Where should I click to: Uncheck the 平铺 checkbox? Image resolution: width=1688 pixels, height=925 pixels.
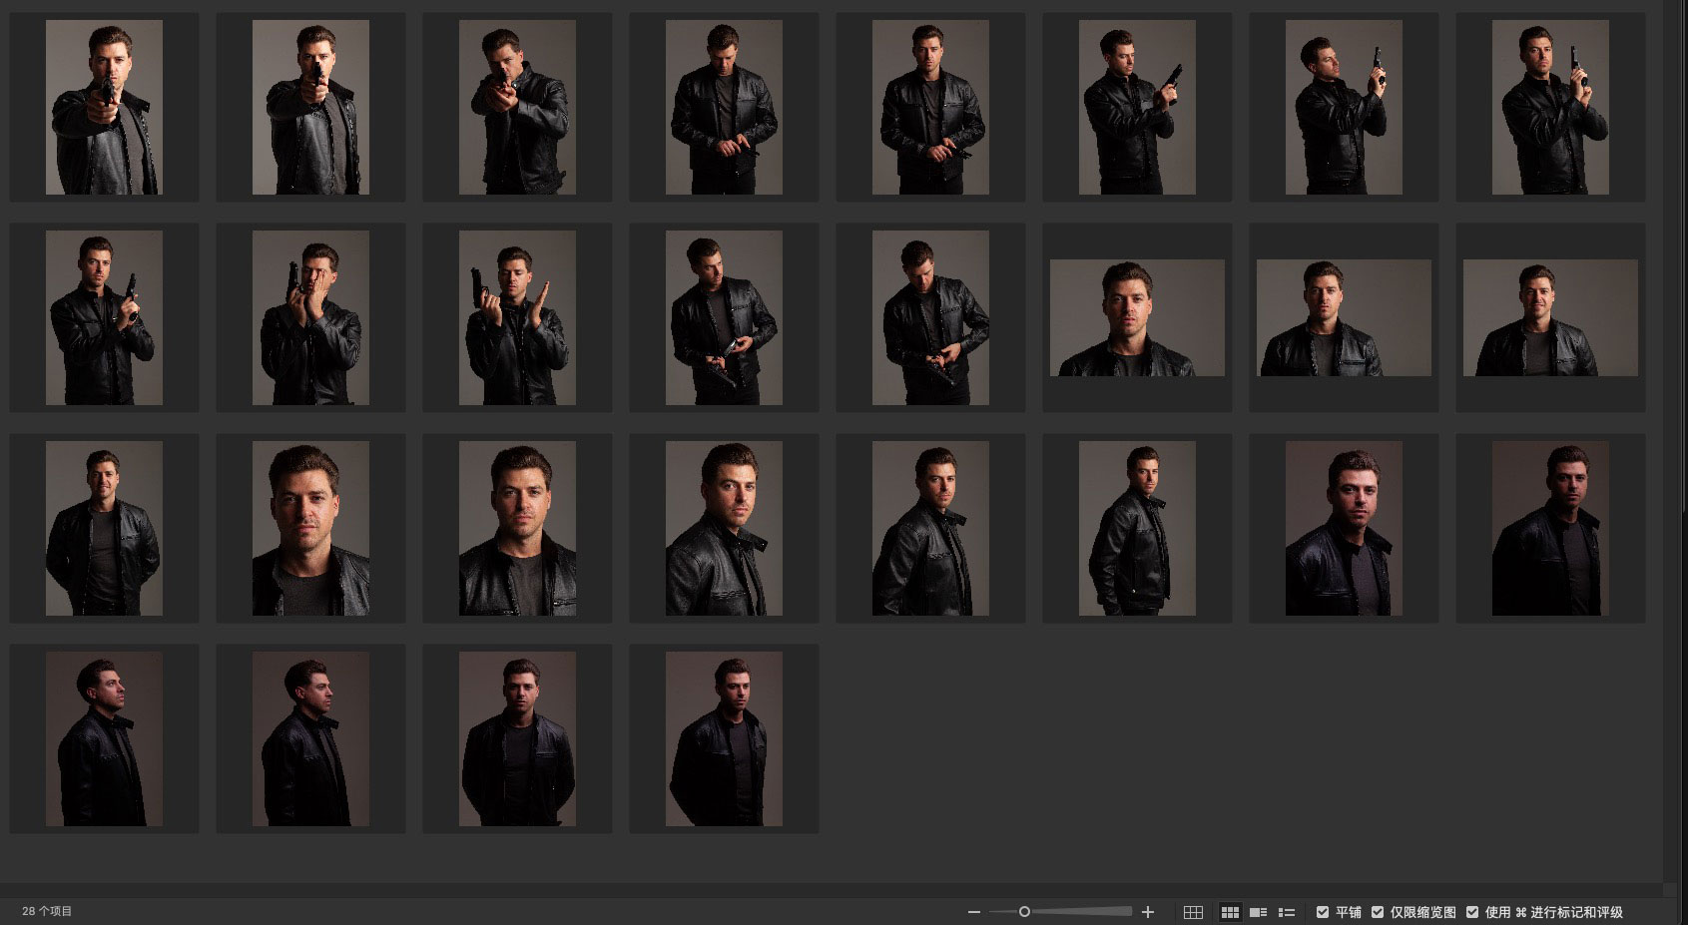point(1323,912)
